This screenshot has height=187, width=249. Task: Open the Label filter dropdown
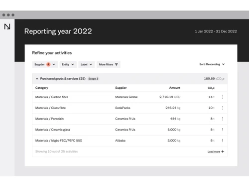(x=87, y=64)
